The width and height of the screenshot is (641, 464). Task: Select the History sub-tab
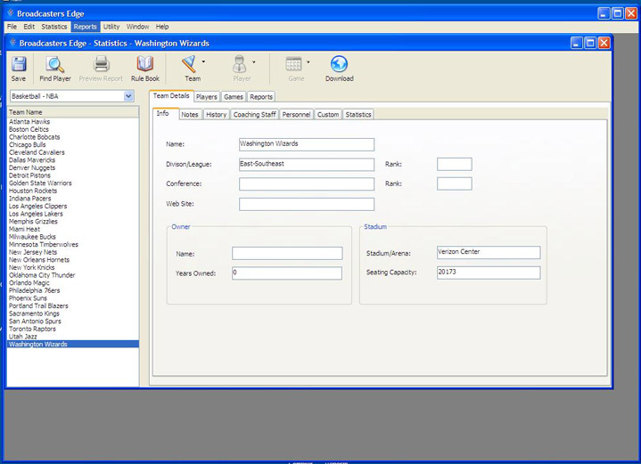(x=217, y=115)
